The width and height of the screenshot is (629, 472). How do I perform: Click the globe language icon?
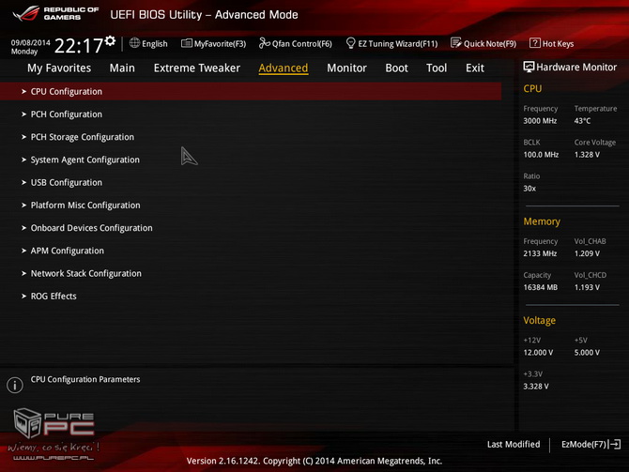click(134, 43)
